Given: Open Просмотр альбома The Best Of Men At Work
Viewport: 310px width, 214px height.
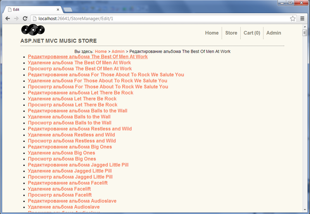Looking at the screenshot, I should tap(80, 69).
